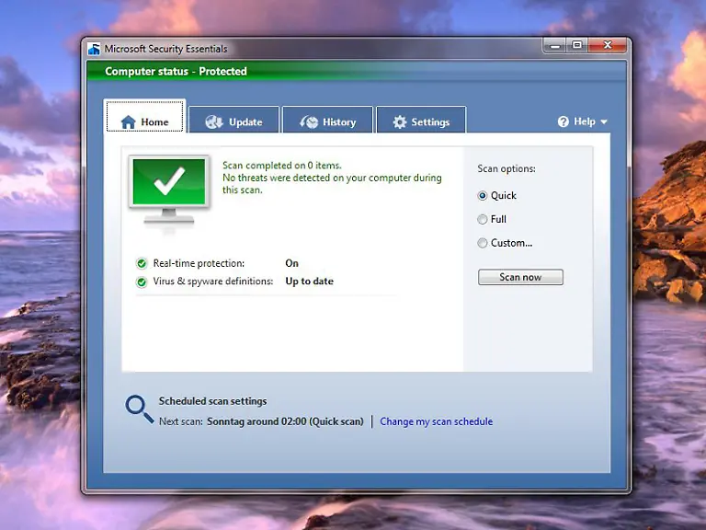The height and width of the screenshot is (530, 706).
Task: Open Change my scan schedule link
Action: coord(436,422)
